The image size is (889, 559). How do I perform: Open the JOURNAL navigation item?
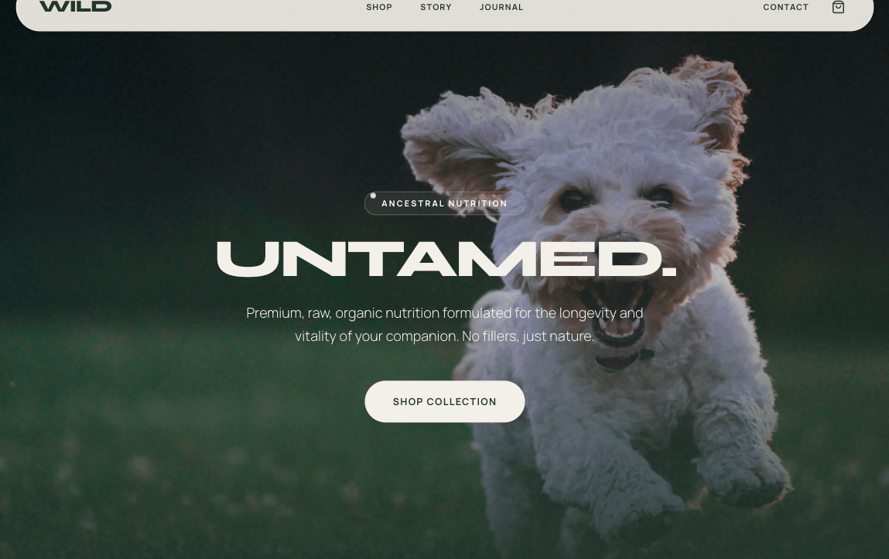pyautogui.click(x=501, y=8)
